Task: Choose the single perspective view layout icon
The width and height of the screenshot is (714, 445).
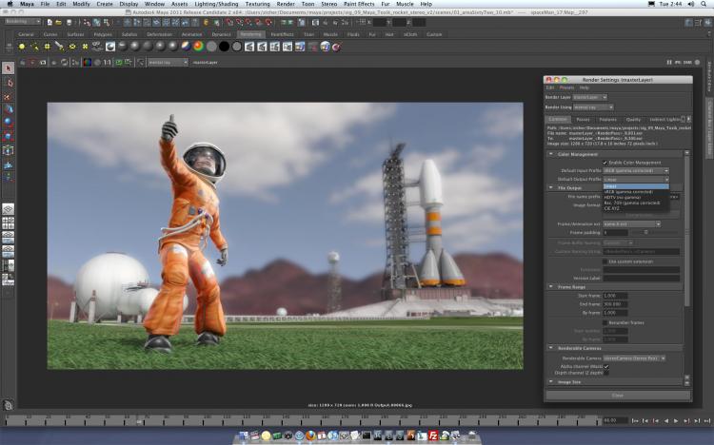Action: pyautogui.click(x=8, y=209)
